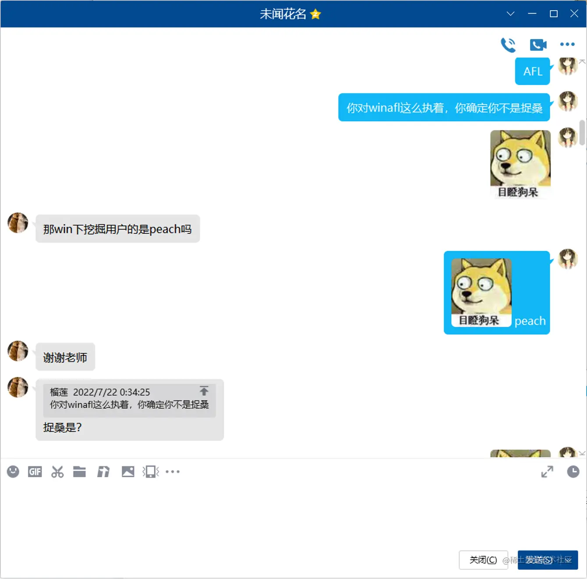Click in the message input field
587x579 pixels.
(293, 513)
